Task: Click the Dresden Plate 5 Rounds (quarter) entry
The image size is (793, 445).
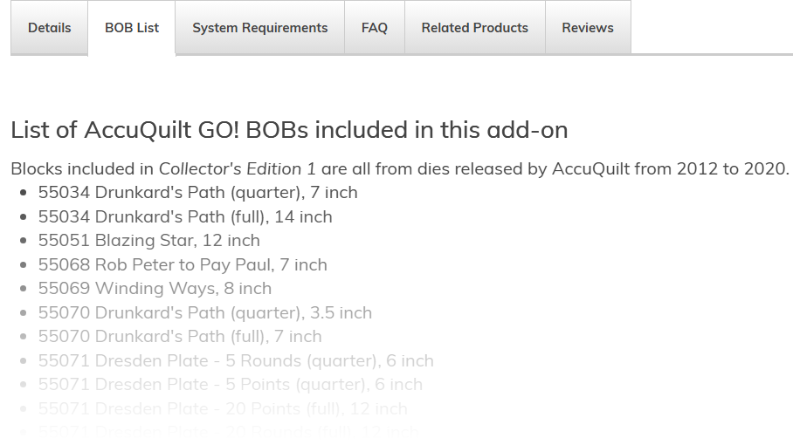Action: [x=236, y=360]
